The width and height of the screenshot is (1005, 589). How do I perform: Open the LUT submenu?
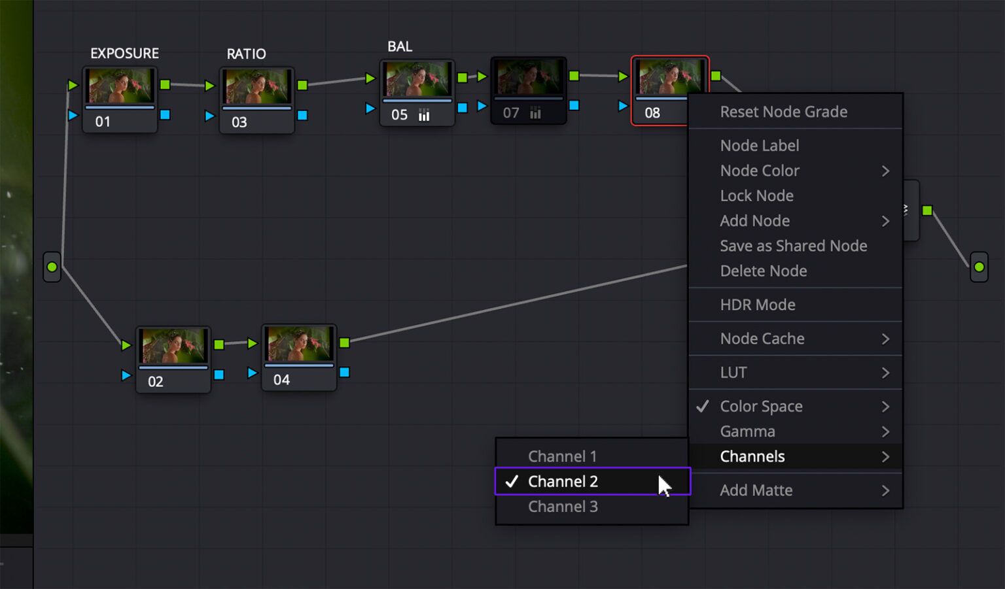click(x=733, y=372)
